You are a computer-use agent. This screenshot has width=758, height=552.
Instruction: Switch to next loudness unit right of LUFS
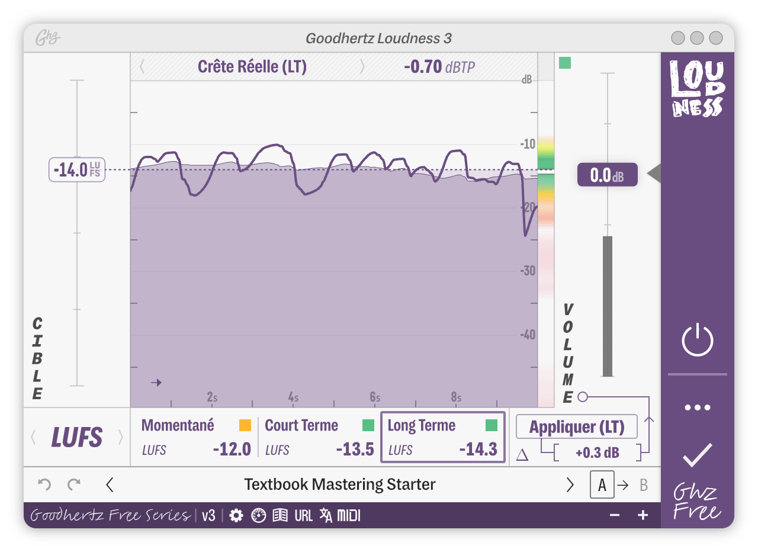click(x=121, y=437)
